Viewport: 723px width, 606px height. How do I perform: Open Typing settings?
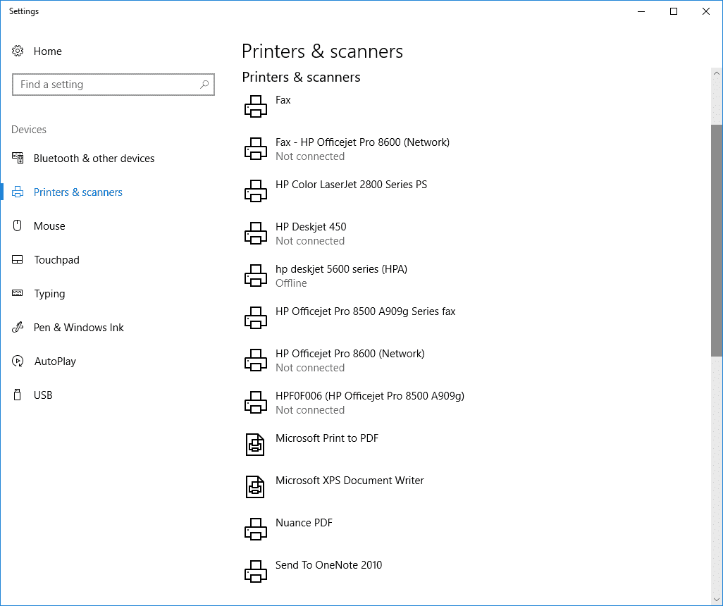[50, 294]
